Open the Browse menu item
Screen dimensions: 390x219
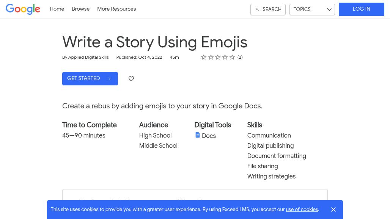80,9
